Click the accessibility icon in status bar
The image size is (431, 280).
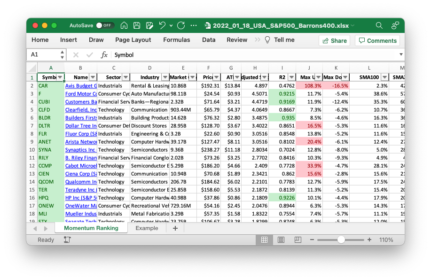(67, 240)
